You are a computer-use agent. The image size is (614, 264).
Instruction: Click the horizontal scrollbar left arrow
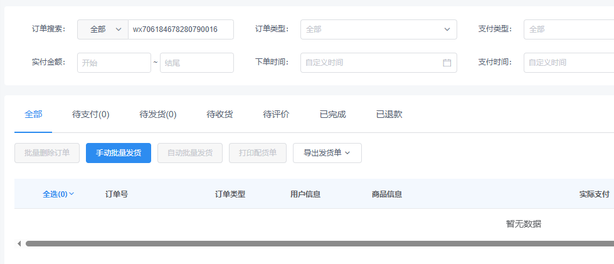(x=19, y=244)
